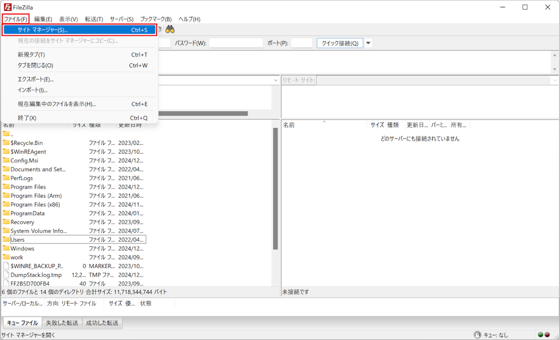The image size is (560, 340).
Task: Open the 表示(V) menu
Action: 69,19
